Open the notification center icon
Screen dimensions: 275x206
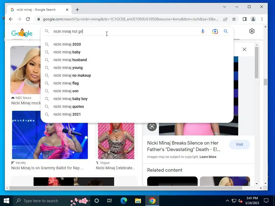(x=266, y=201)
